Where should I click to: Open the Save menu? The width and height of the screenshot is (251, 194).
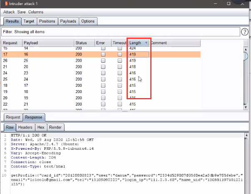click(22, 12)
